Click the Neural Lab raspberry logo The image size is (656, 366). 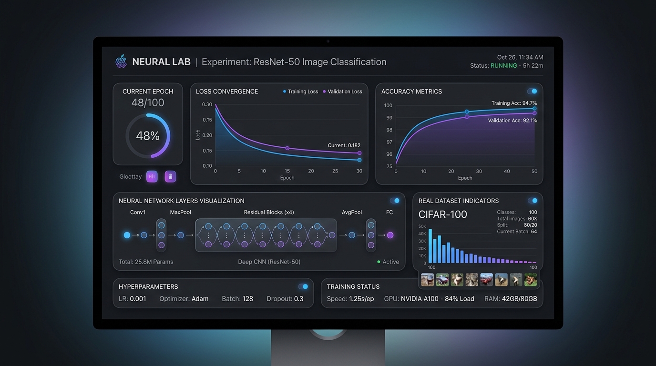pyautogui.click(x=121, y=61)
